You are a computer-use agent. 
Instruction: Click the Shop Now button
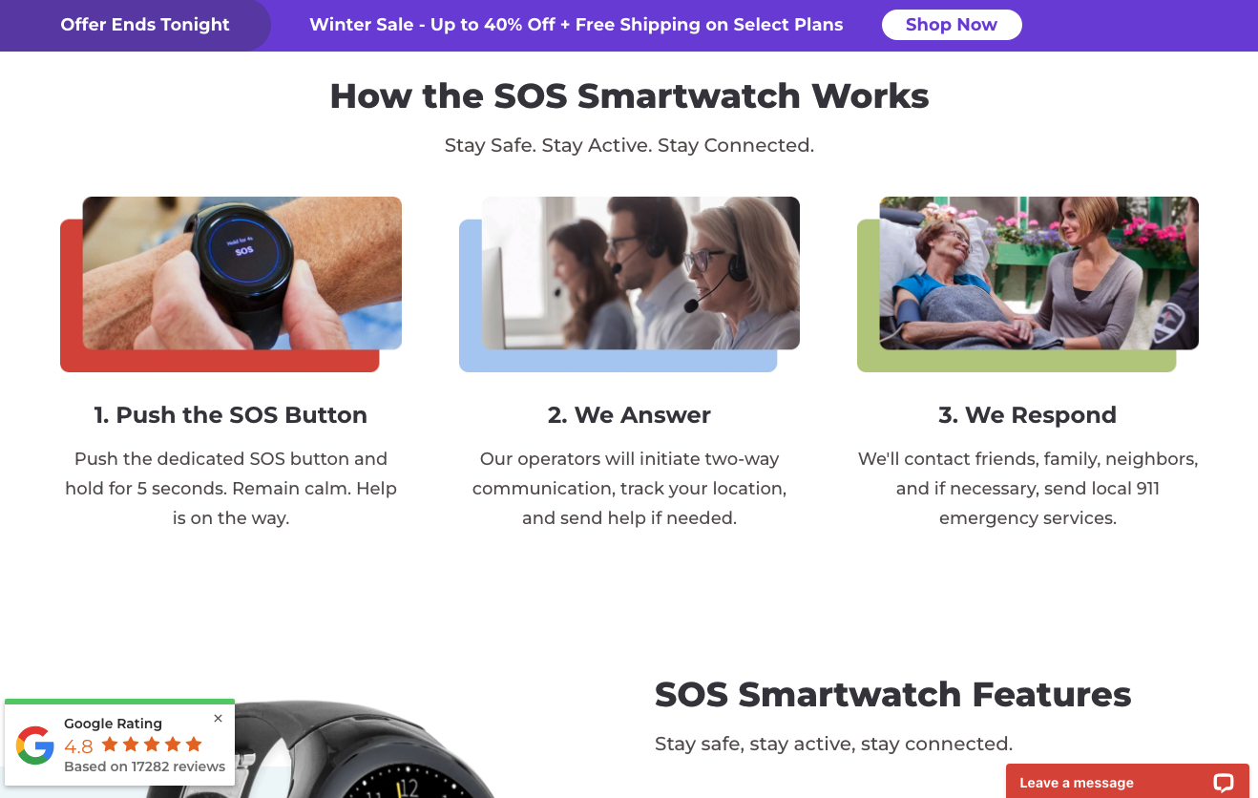click(x=951, y=25)
